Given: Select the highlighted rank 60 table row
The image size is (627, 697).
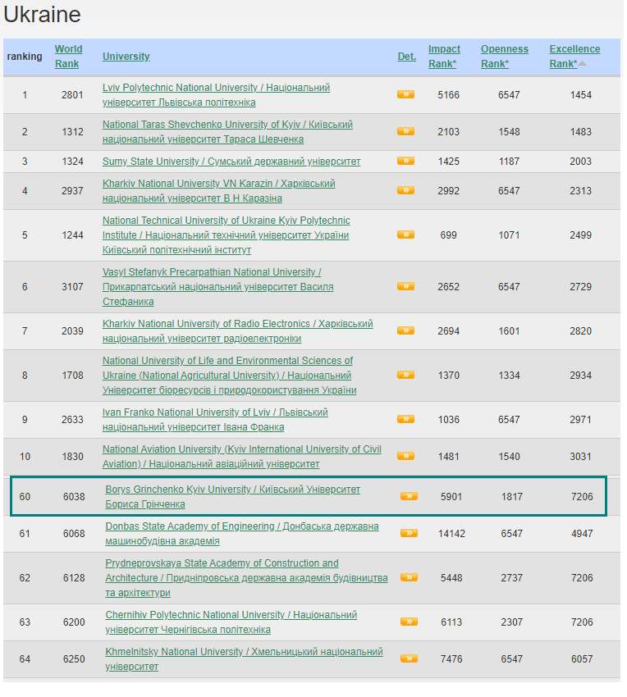Looking at the screenshot, I should click(x=309, y=496).
